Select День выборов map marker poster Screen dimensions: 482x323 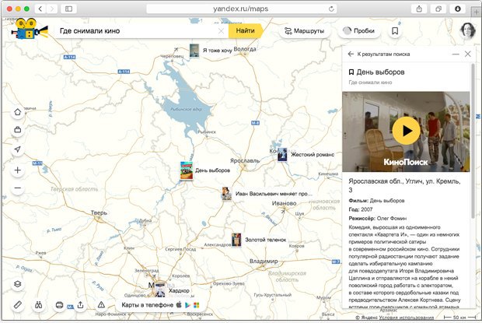point(187,170)
